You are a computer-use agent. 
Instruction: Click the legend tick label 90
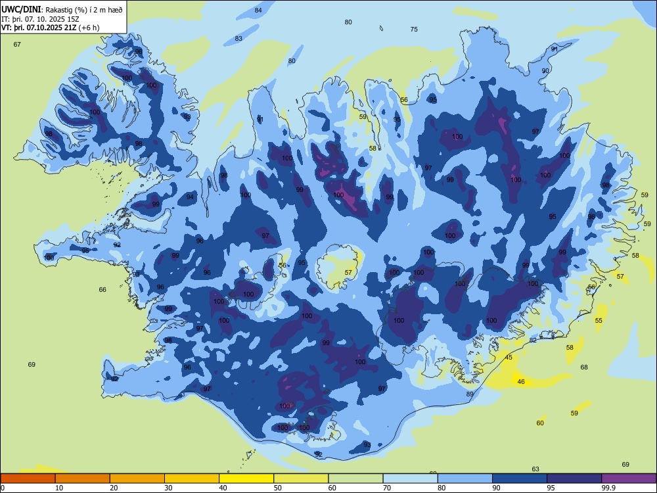tap(496, 488)
